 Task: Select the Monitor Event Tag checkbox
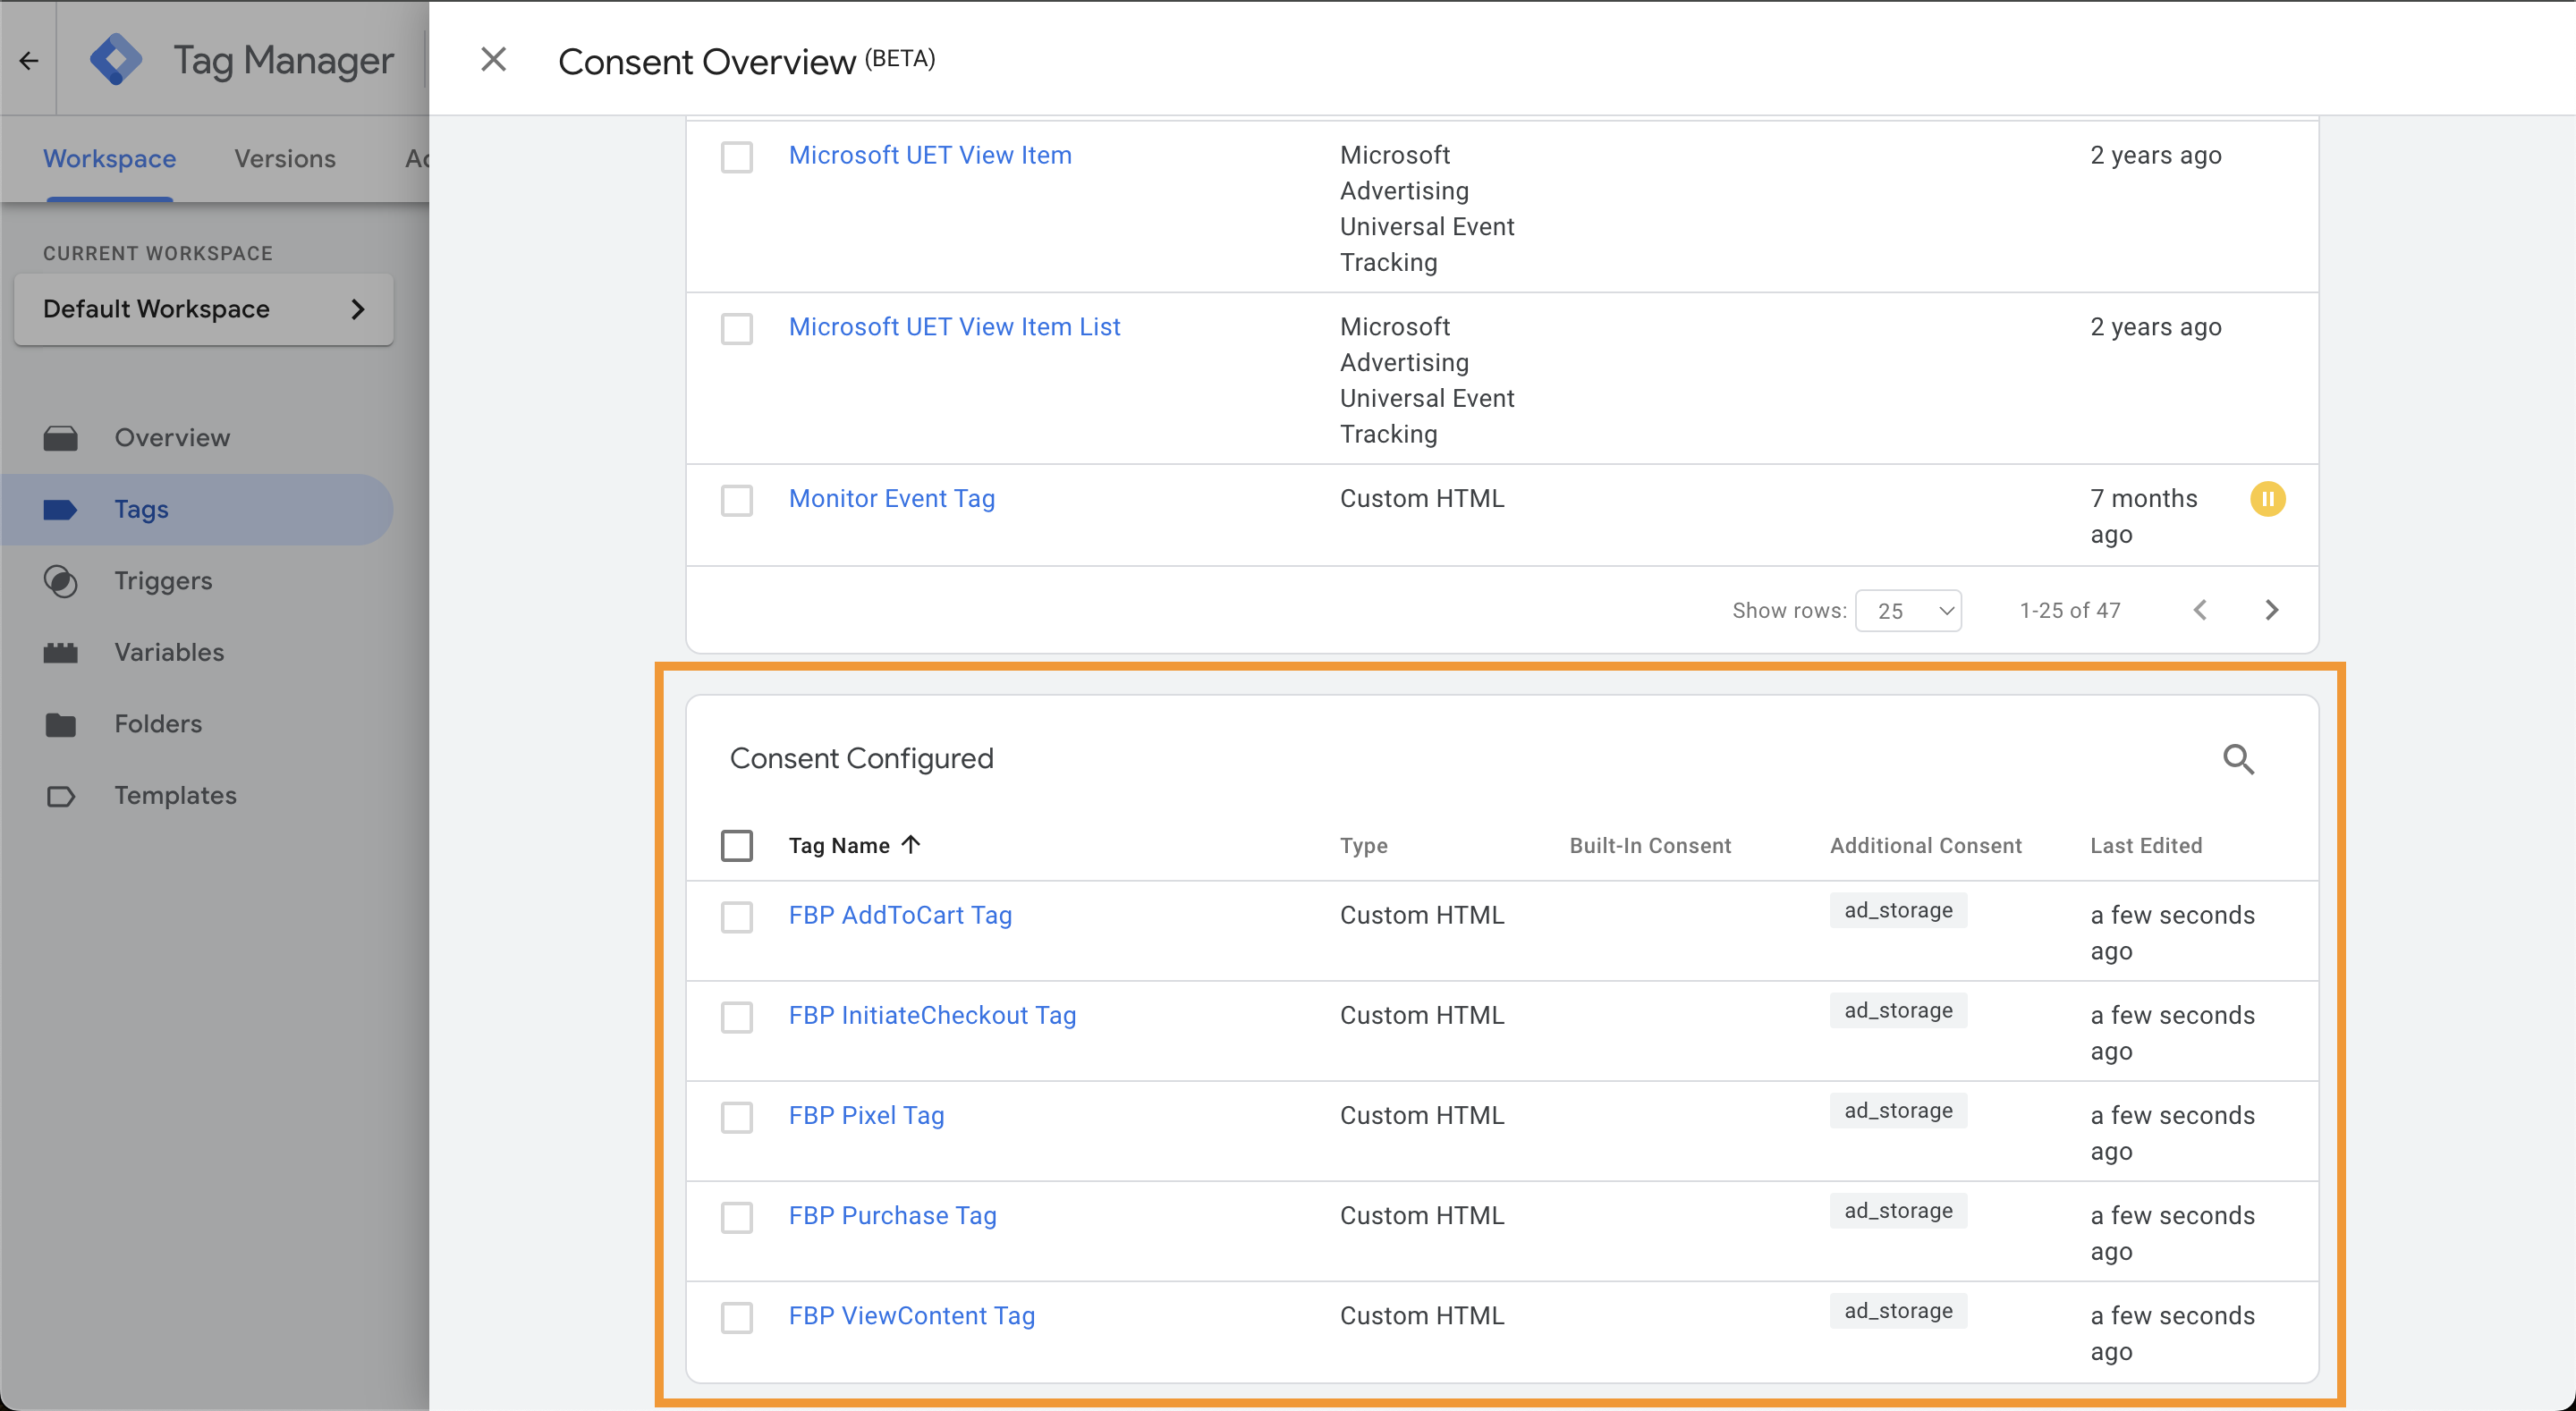coord(737,500)
